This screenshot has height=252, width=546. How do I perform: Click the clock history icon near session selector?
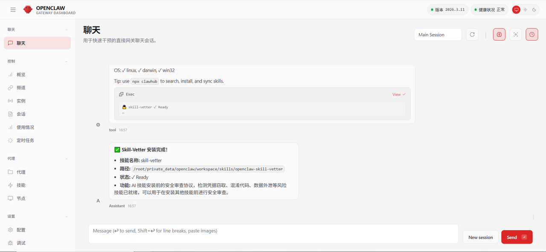coord(531,34)
